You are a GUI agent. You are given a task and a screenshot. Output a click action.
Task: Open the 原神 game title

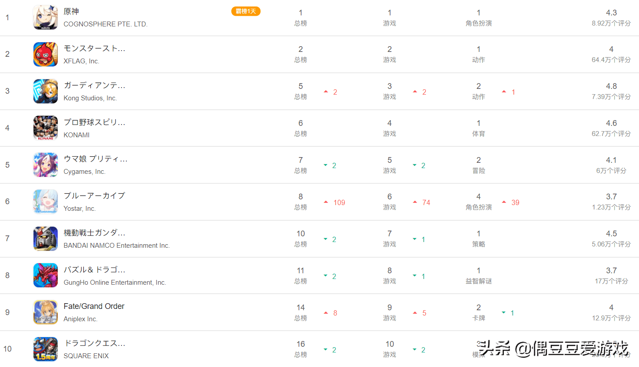pos(71,11)
